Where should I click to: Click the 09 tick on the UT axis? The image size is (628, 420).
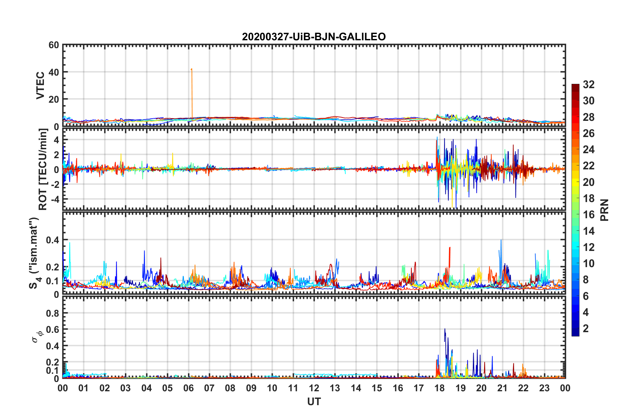[x=251, y=388]
